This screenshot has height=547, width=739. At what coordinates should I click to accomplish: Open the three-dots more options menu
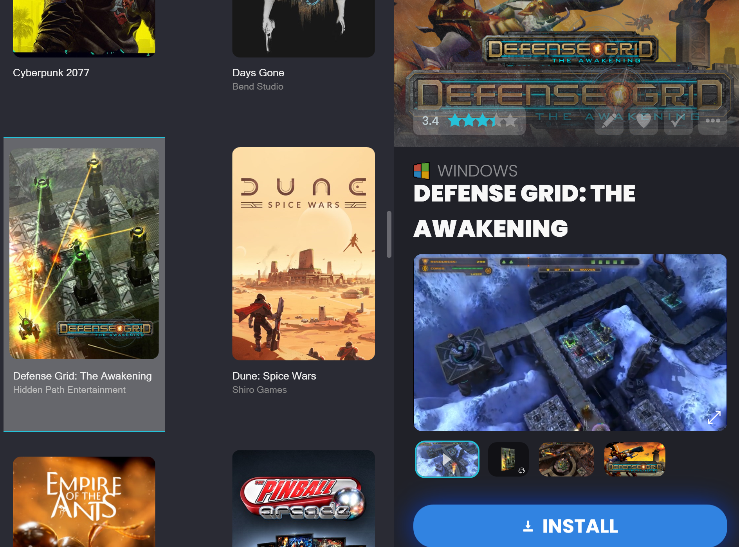coord(712,121)
